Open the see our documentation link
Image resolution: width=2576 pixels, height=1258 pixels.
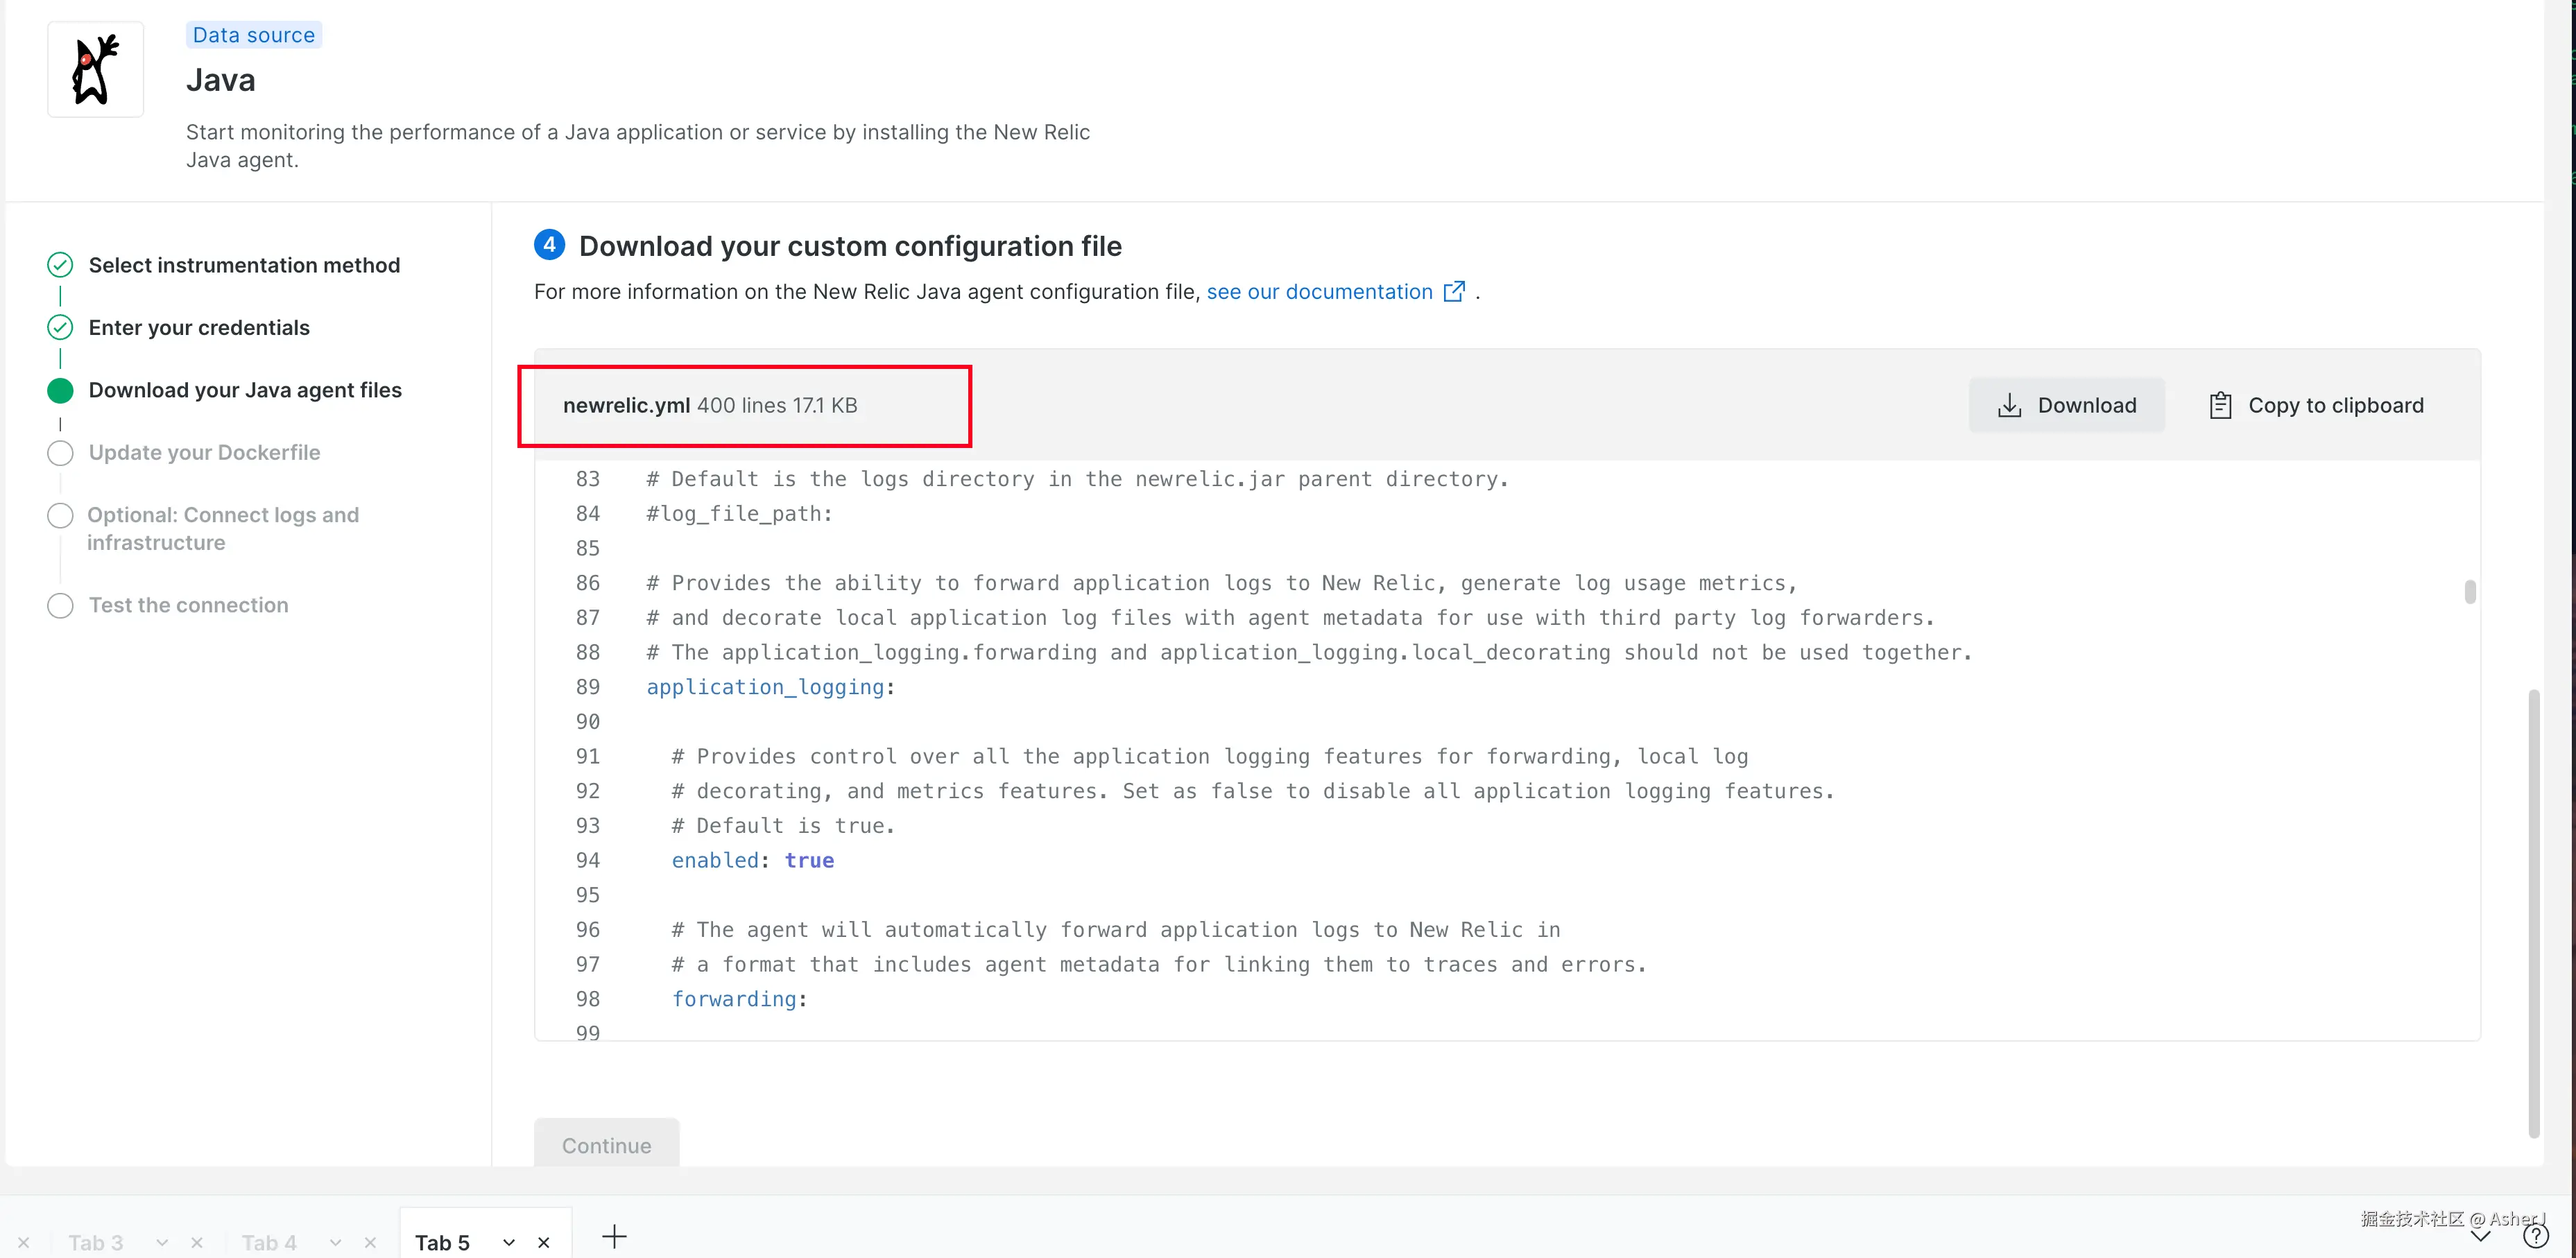point(1319,291)
